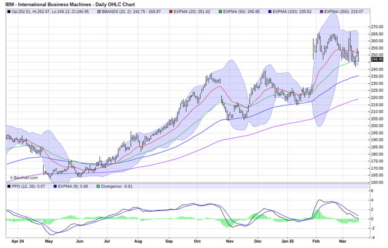
Task: Click the green Divergence legend swatch
Action: coord(98,186)
